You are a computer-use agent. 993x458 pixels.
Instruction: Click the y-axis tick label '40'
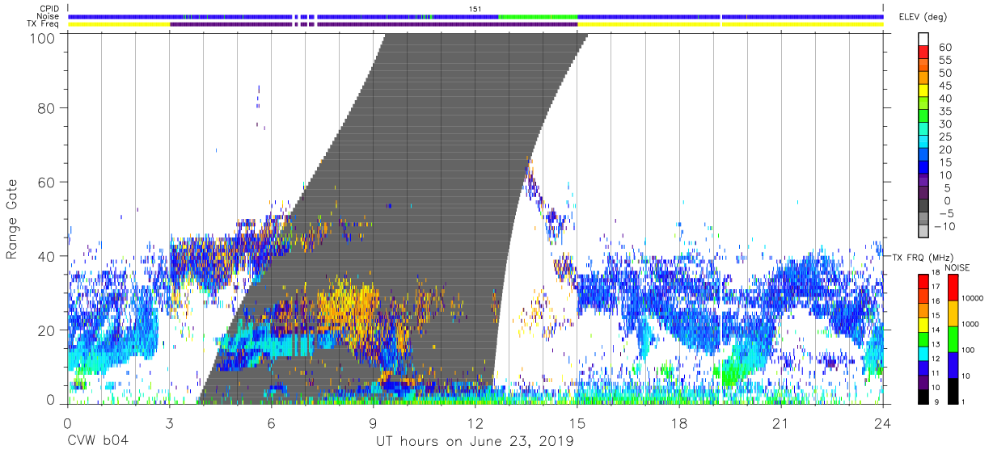pos(47,256)
